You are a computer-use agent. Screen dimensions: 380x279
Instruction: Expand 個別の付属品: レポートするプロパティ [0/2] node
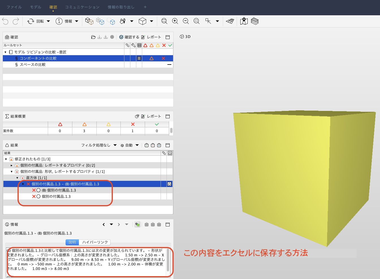(12, 165)
